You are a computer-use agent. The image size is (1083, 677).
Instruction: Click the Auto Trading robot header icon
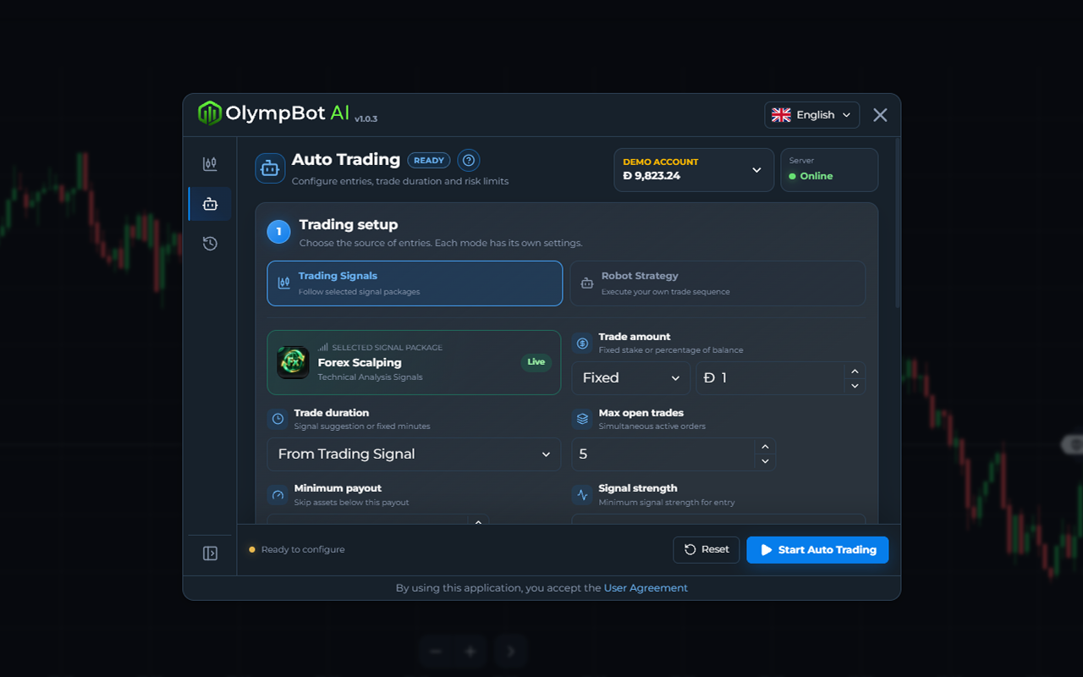[270, 168]
